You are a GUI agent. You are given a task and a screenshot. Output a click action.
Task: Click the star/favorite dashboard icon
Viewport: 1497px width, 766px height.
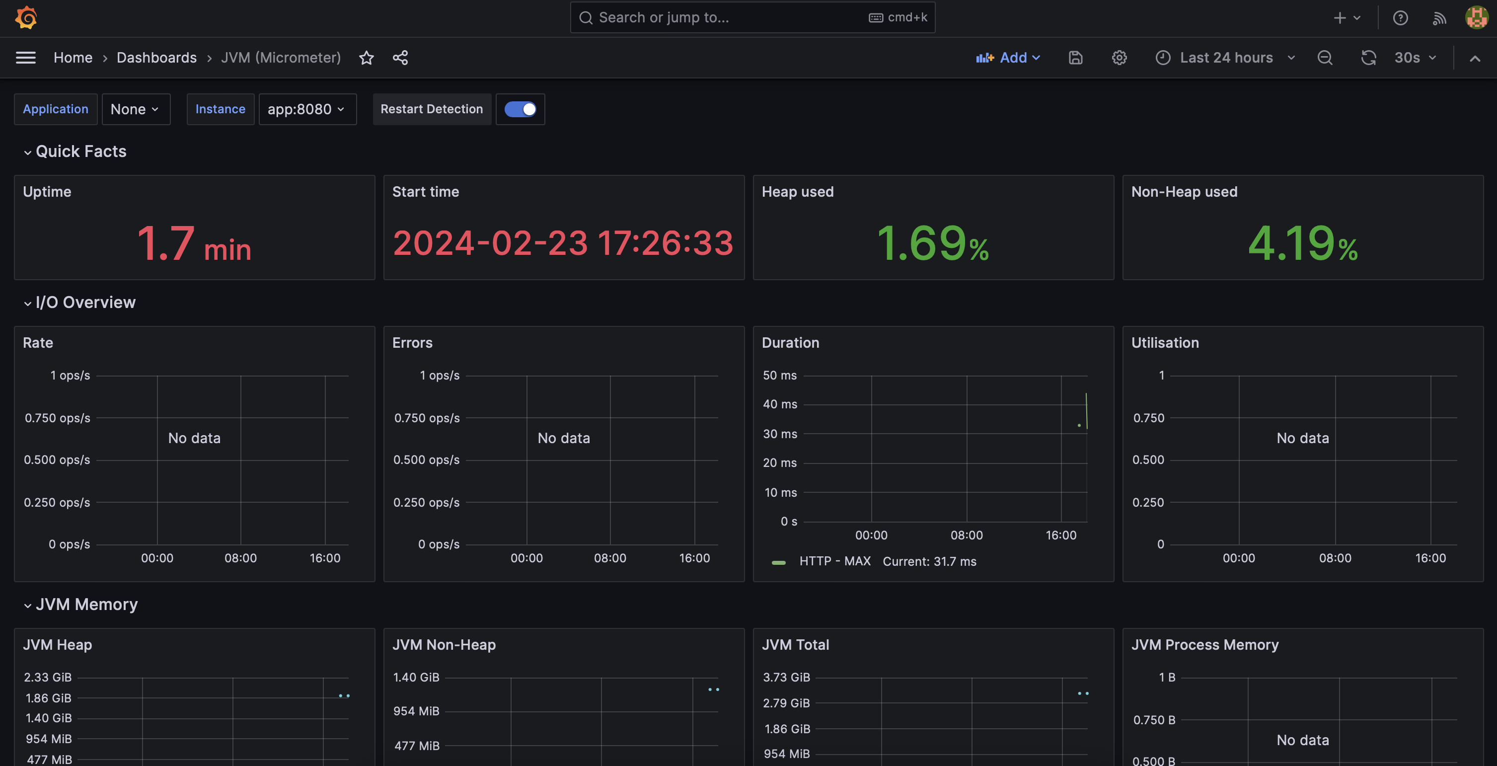[x=366, y=57]
